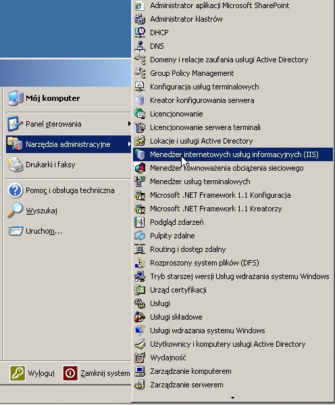Open Menedżer internetowych usług informacyjnych (IIS)
Image resolution: width=335 pixels, height=405 pixels.
click(233, 154)
